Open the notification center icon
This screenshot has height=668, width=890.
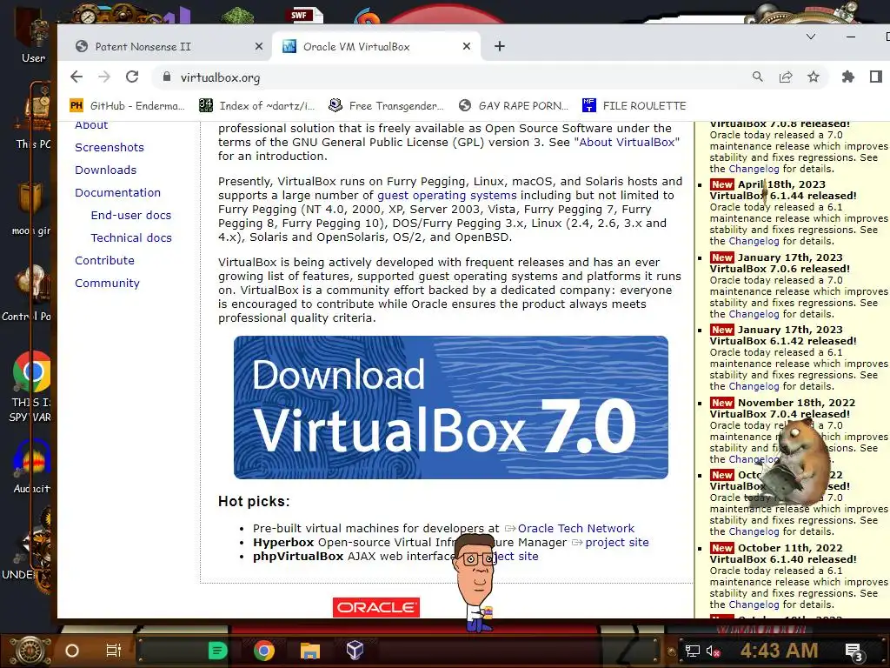[854, 651]
